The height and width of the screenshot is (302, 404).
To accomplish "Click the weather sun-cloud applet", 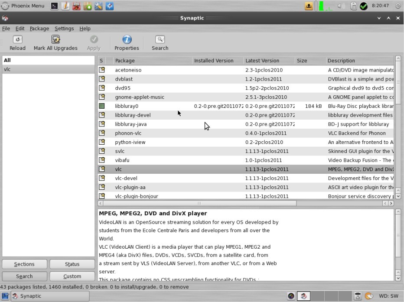I will [369, 296].
